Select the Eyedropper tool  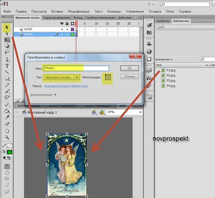click(x=7, y=117)
